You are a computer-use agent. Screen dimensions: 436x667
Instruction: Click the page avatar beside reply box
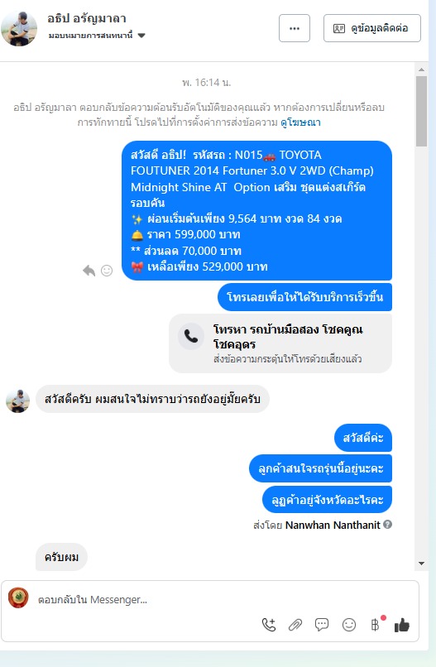18,597
